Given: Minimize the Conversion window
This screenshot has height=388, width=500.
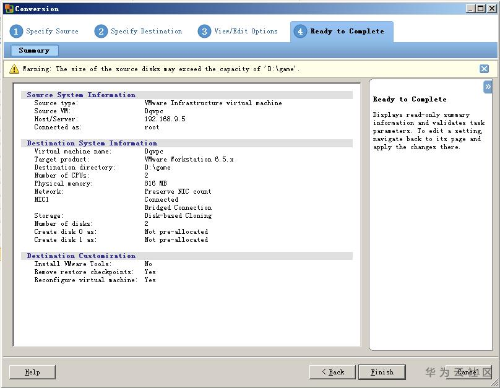Looking at the screenshot, I should click(470, 9).
